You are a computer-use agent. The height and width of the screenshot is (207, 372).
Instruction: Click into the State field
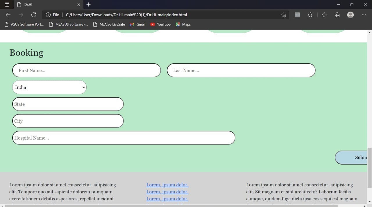click(68, 104)
